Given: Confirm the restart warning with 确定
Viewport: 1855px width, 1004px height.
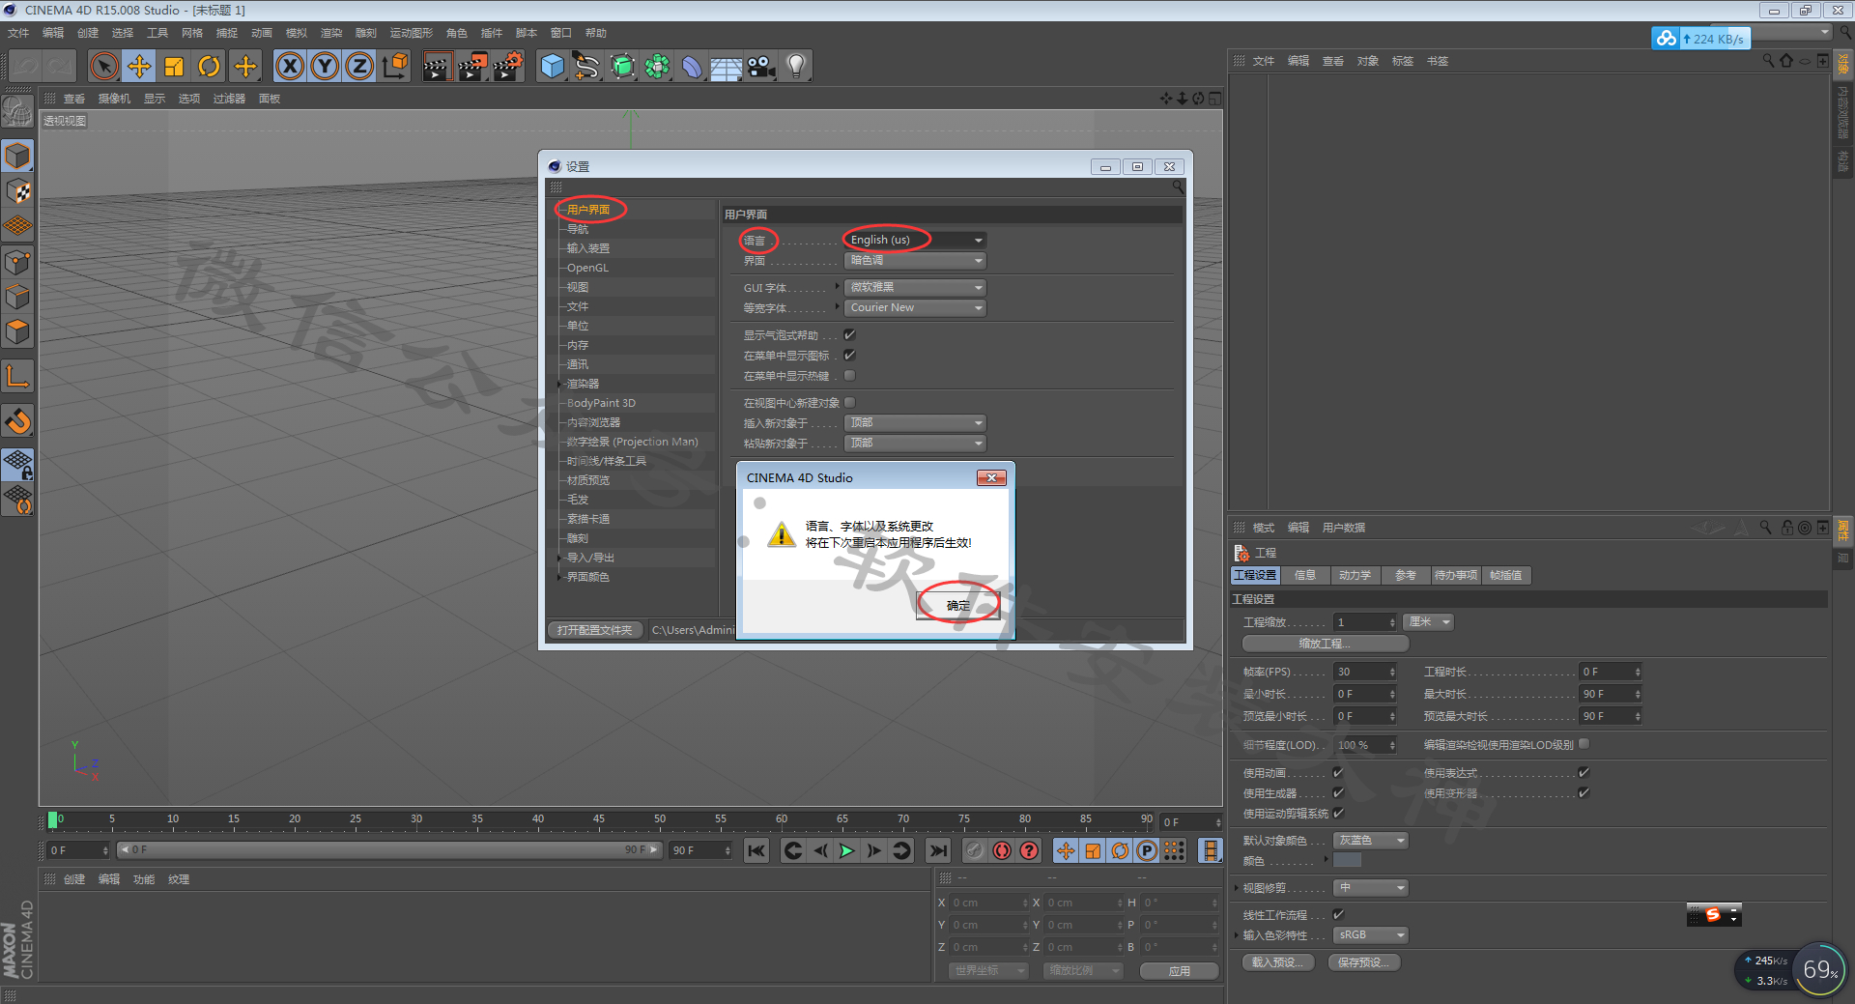Looking at the screenshot, I should pyautogui.click(x=957, y=605).
